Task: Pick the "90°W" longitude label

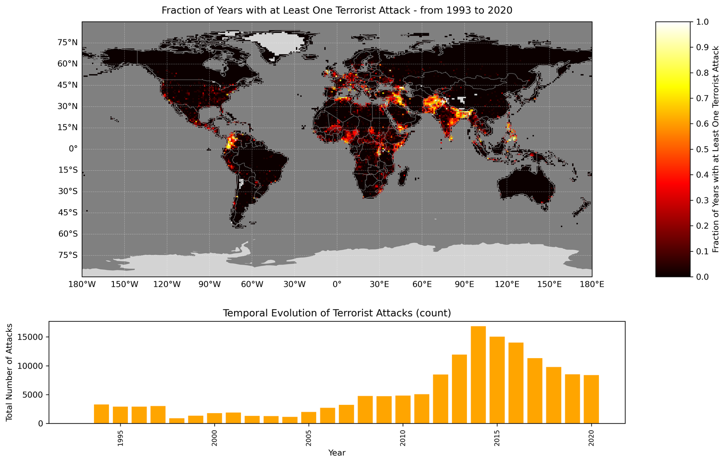Action: click(x=210, y=285)
